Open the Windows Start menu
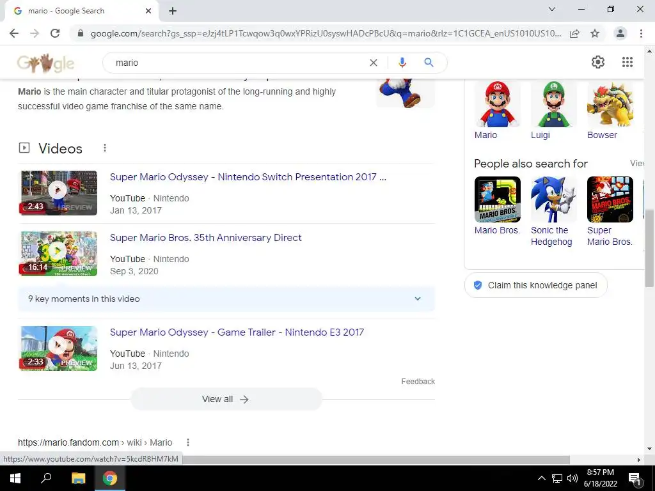 15,478
